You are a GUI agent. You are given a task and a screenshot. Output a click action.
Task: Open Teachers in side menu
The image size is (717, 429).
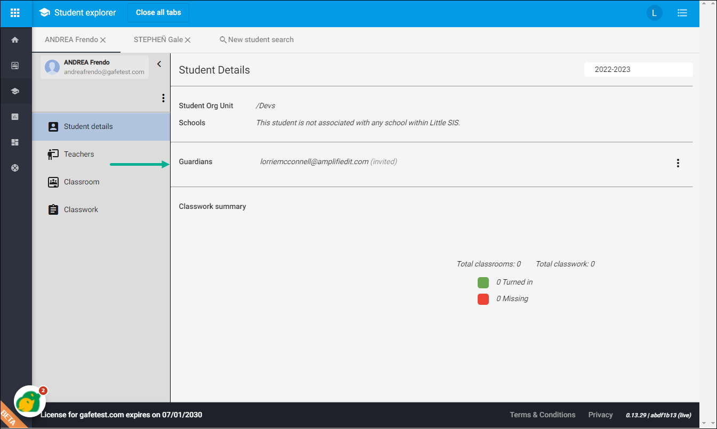101,154
